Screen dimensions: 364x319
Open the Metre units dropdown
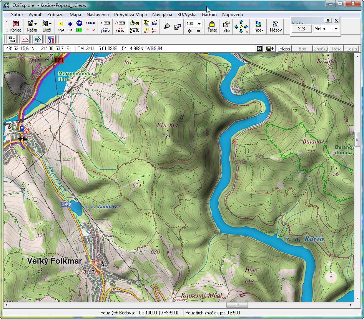[x=336, y=29]
